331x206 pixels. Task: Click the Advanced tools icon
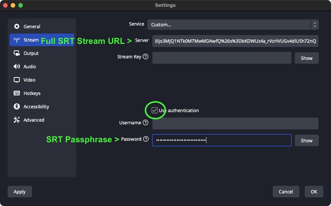(x=17, y=120)
